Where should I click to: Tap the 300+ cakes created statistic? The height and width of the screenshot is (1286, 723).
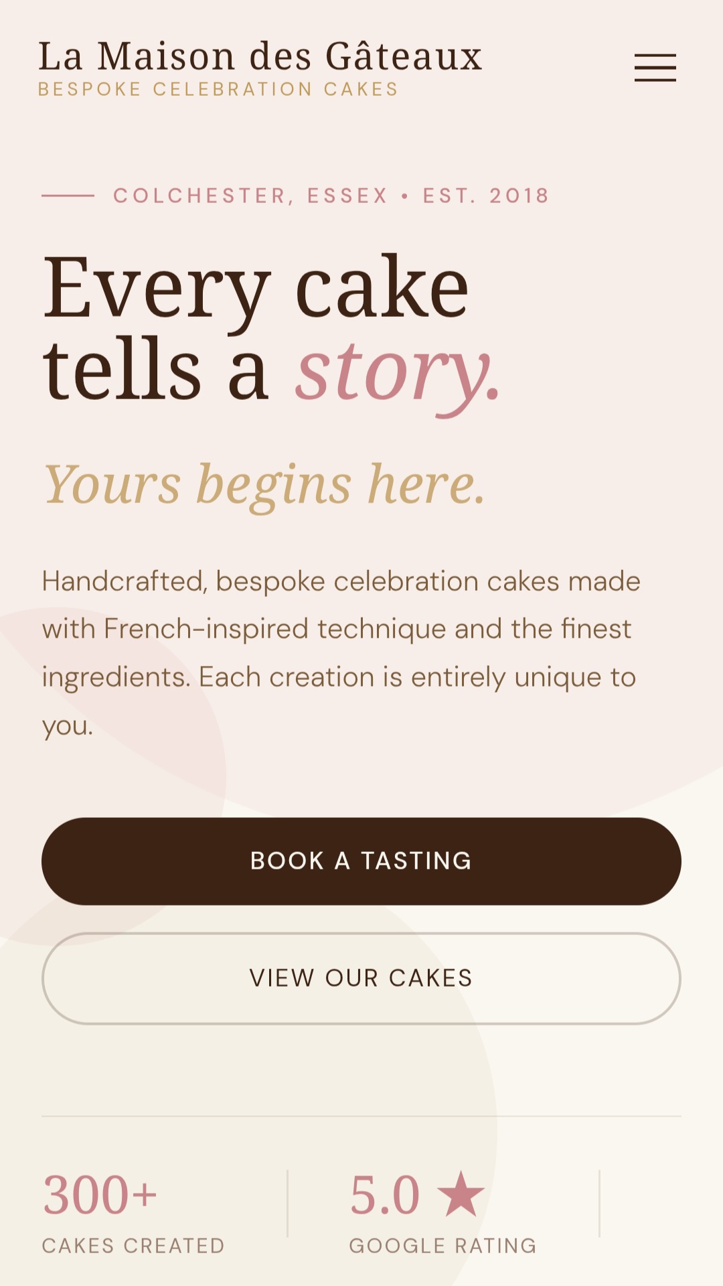[x=100, y=1195]
